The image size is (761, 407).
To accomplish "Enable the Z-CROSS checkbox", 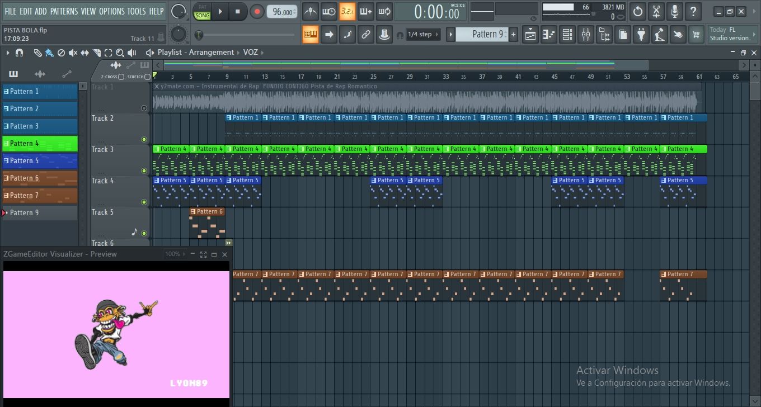I will tap(121, 77).
